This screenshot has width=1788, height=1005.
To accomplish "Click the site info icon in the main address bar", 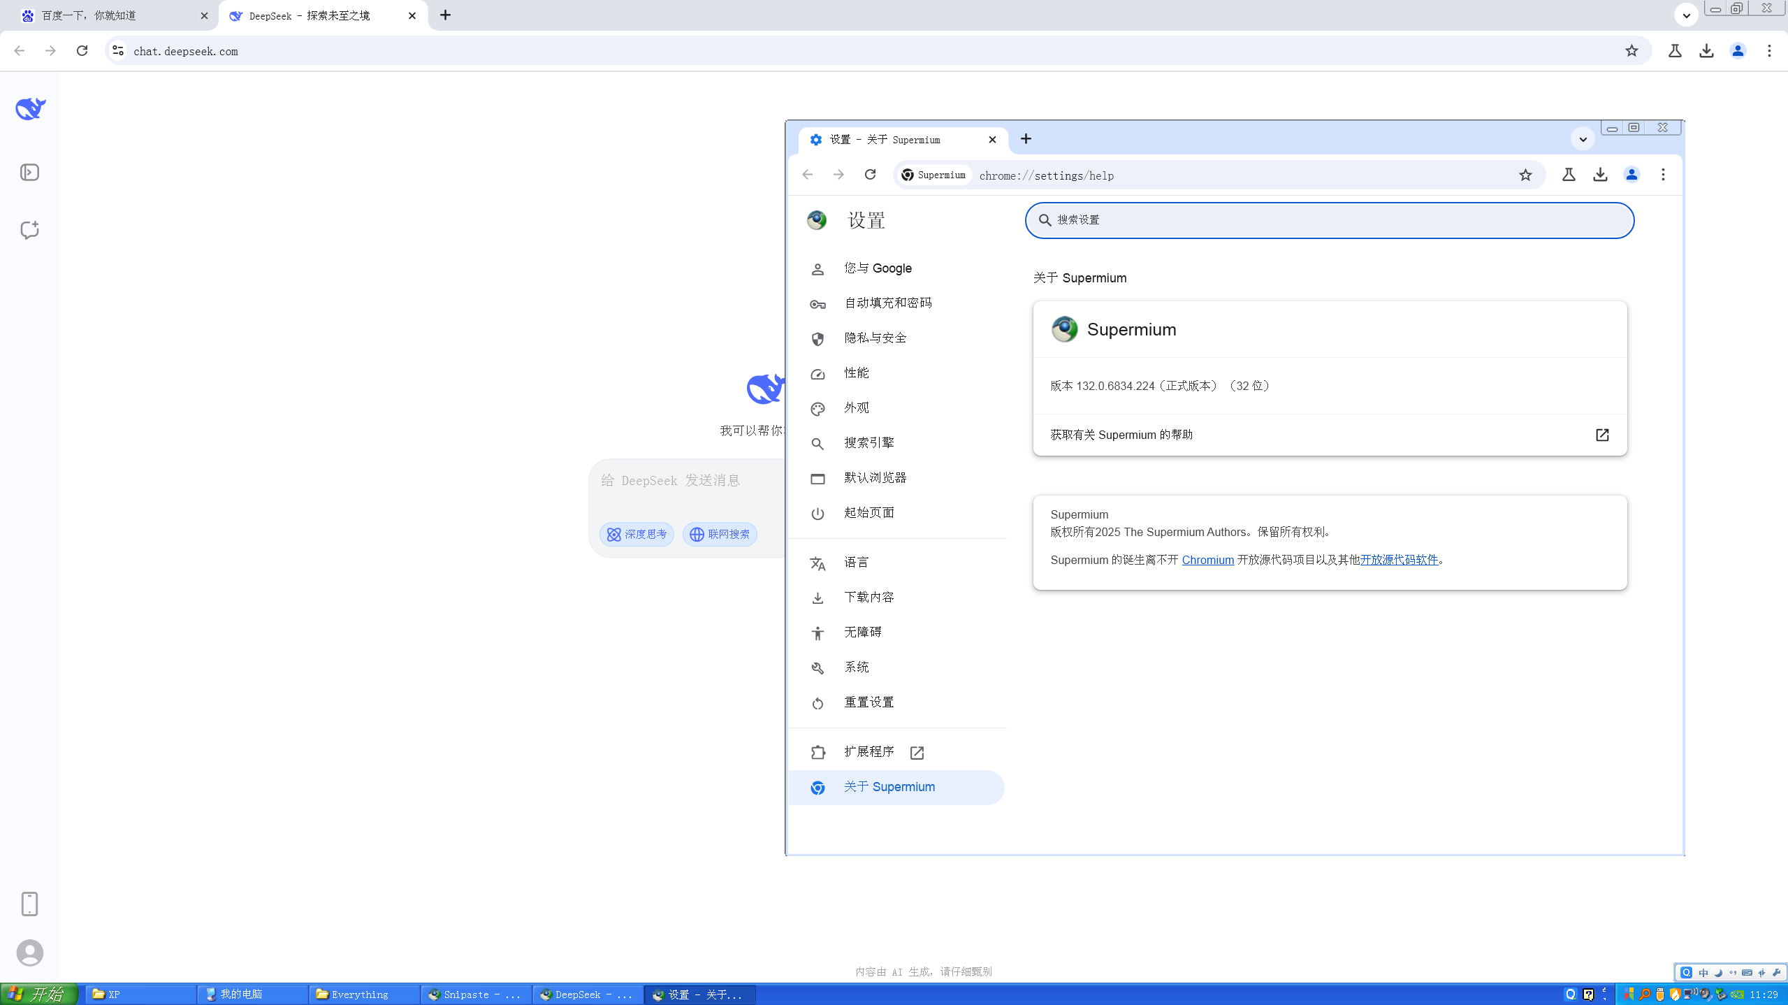I will [x=117, y=50].
